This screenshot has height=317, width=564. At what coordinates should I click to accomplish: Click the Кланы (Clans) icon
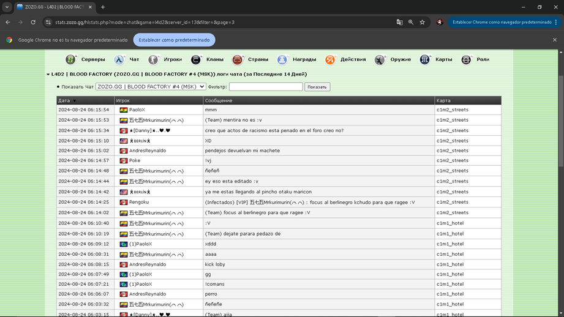click(196, 59)
